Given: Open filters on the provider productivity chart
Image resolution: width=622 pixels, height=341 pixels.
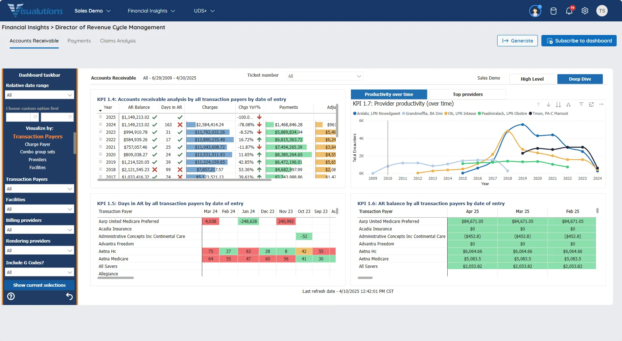Looking at the screenshot, I should 582,105.
